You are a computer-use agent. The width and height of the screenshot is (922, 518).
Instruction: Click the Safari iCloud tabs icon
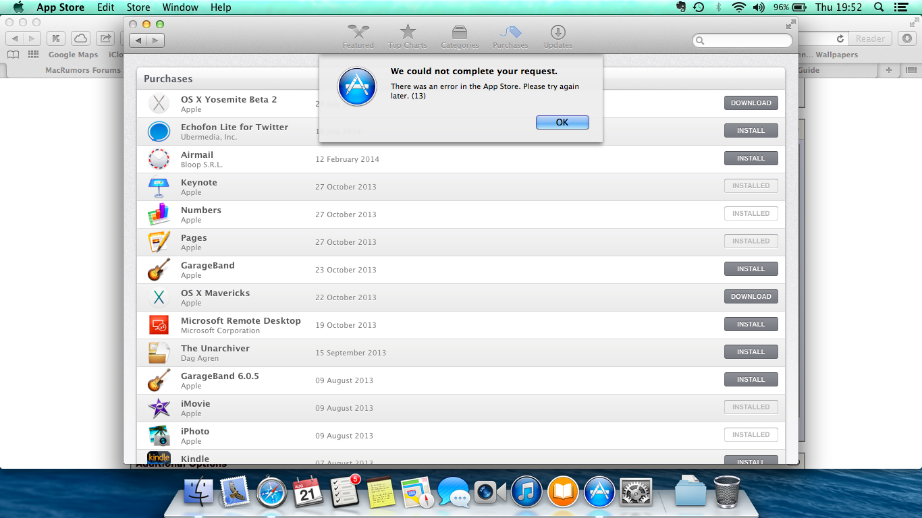coord(81,38)
